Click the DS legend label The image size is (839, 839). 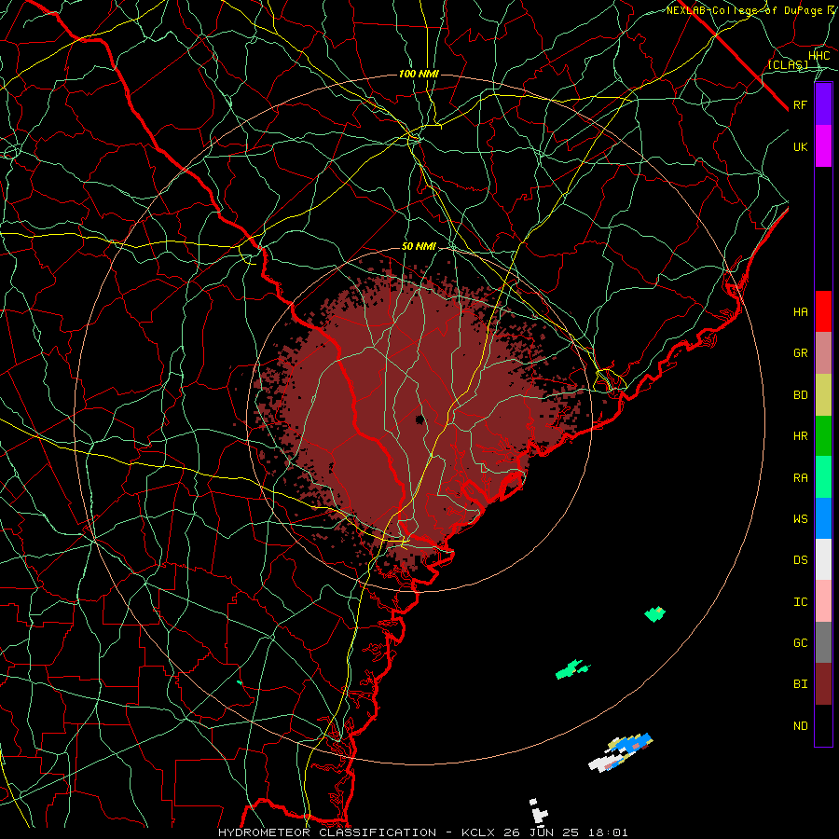point(801,560)
